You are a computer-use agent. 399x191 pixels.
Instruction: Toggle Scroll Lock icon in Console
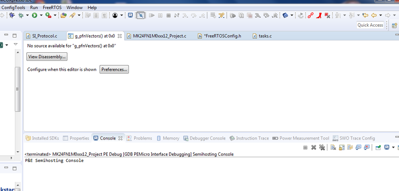[341, 147]
